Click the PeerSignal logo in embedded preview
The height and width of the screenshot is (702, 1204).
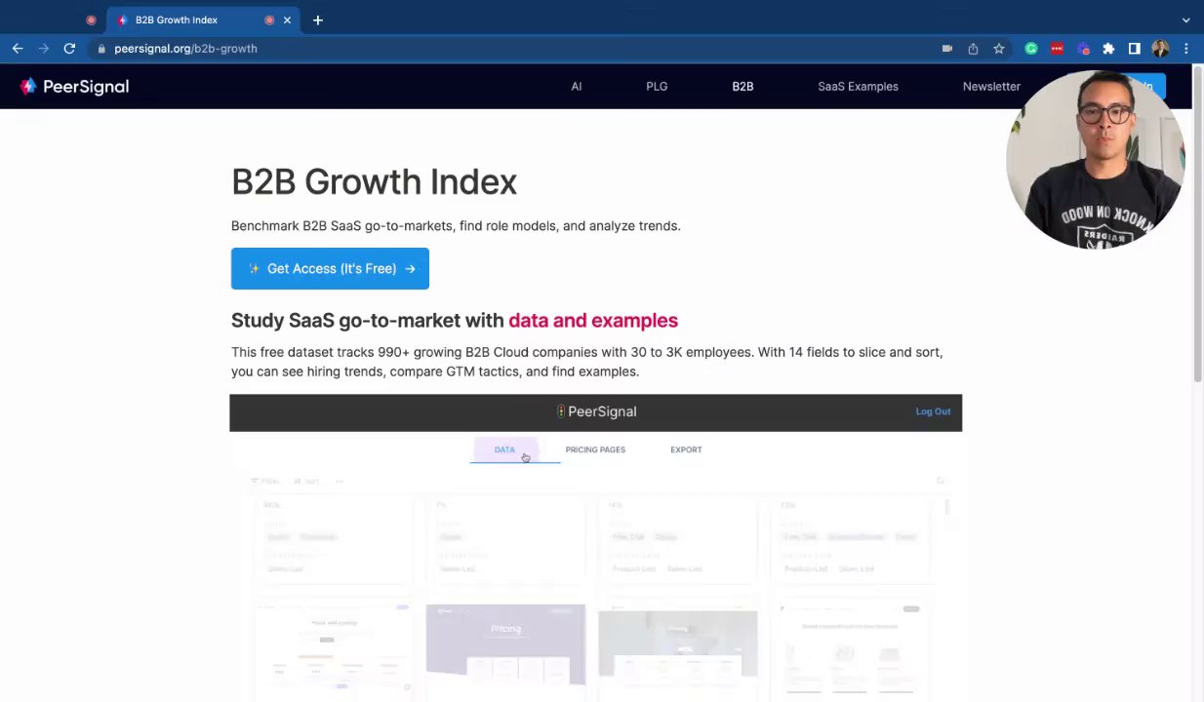click(x=596, y=411)
